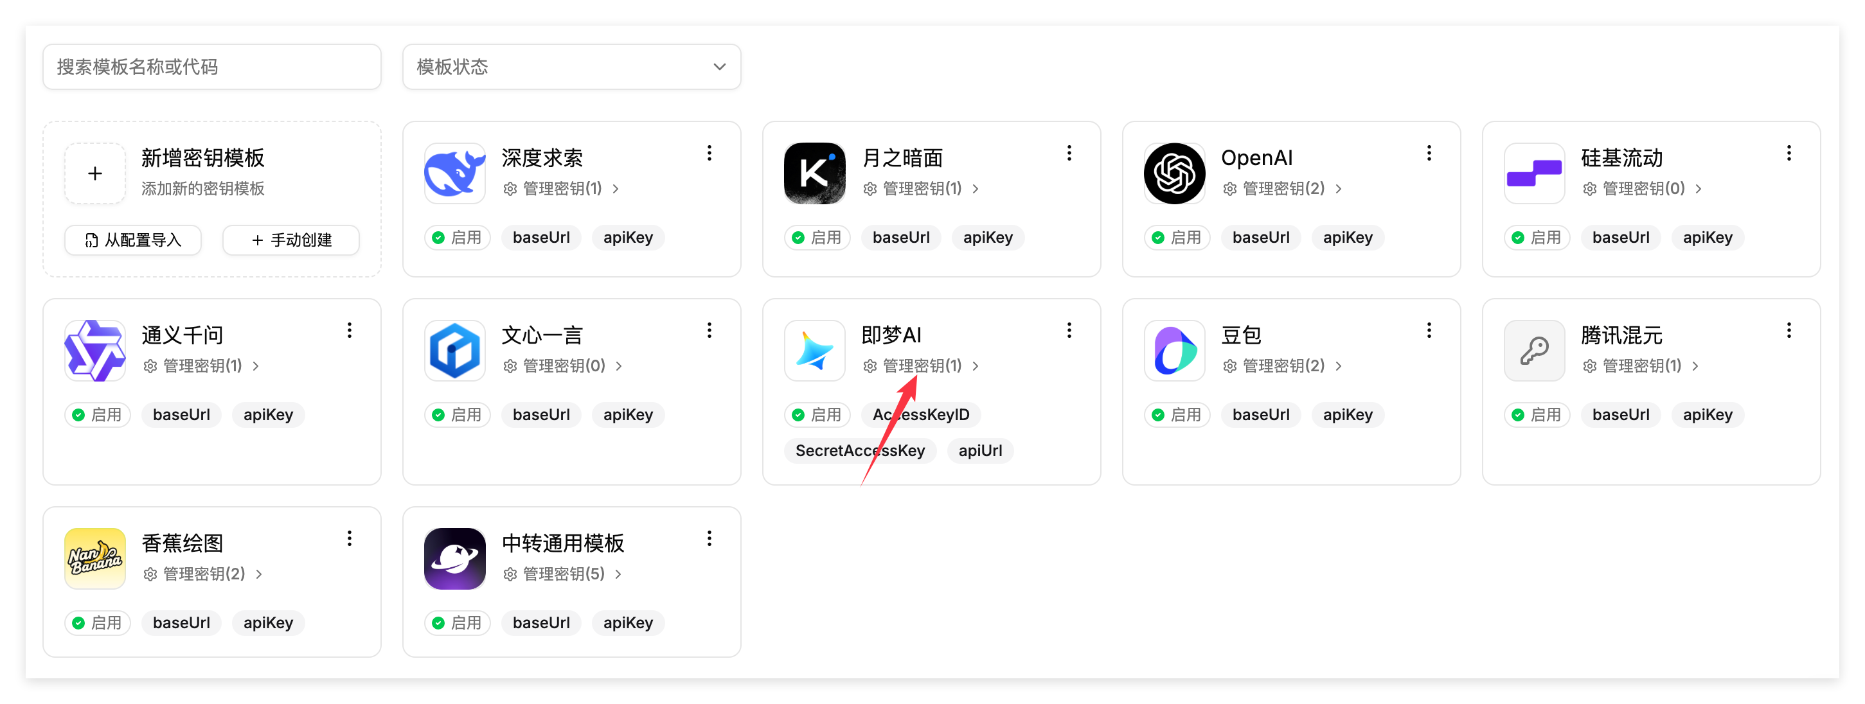This screenshot has width=1865, height=704.
Task: Click the 深度求索 whale logo
Action: (x=454, y=173)
